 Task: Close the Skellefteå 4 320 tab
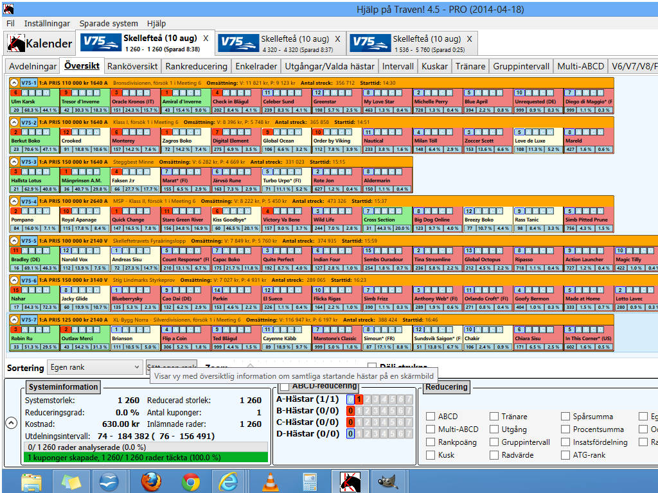(339, 39)
